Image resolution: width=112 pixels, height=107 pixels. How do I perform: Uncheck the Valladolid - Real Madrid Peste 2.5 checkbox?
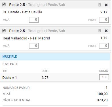coord(4,30)
